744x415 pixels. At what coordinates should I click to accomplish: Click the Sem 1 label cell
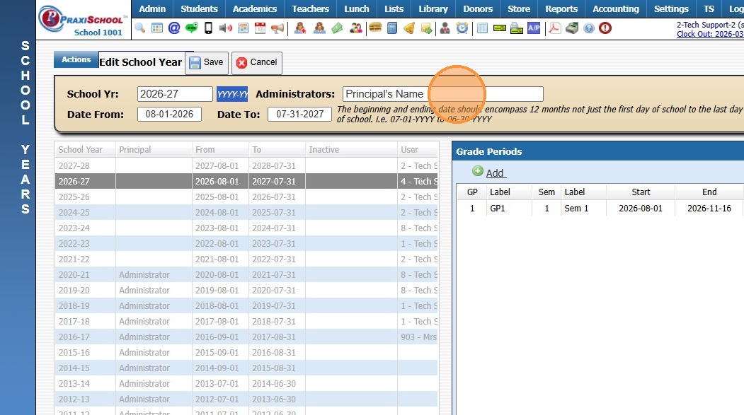tap(583, 208)
